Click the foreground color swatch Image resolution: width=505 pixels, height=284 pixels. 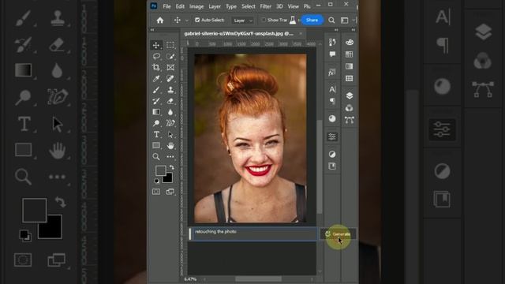[x=160, y=170]
